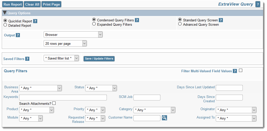Tick the Filter Multi-Valued Field Values checkbox
Viewport: 267px width, 131px height.
click(240, 71)
